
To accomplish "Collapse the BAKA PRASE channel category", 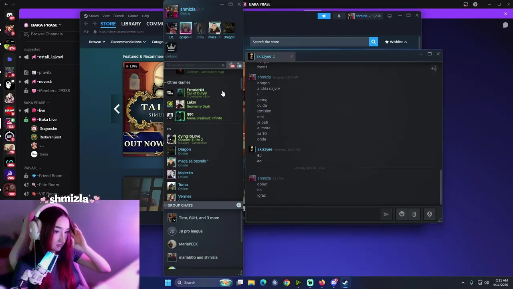I will tap(36, 103).
